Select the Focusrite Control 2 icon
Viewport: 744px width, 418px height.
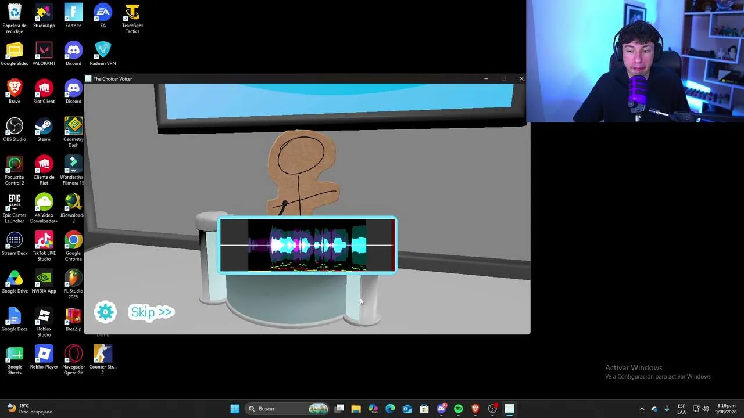pyautogui.click(x=15, y=171)
